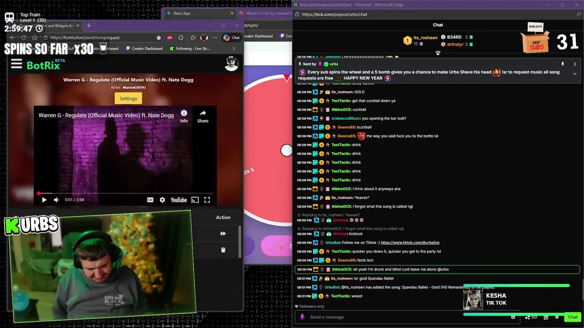Open YouTube player settings gear
Viewport: 584px width, 328px height.
[x=162, y=200]
